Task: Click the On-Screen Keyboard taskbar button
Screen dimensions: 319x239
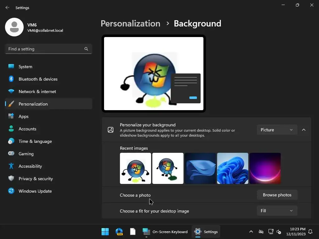Action: point(165,232)
